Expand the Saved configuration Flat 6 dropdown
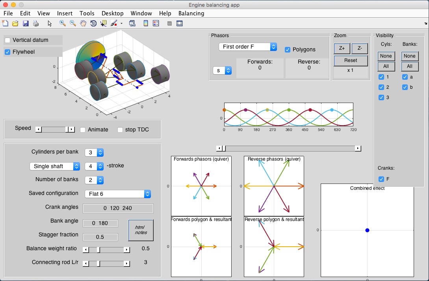Image resolution: width=429 pixels, height=281 pixels. pos(118,194)
